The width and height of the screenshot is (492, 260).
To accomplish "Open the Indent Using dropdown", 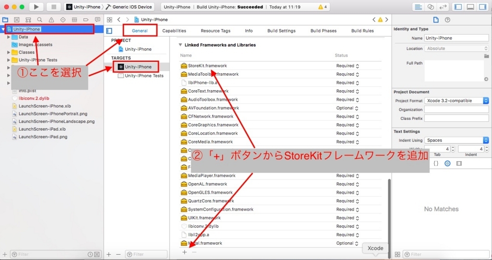I will 456,141.
